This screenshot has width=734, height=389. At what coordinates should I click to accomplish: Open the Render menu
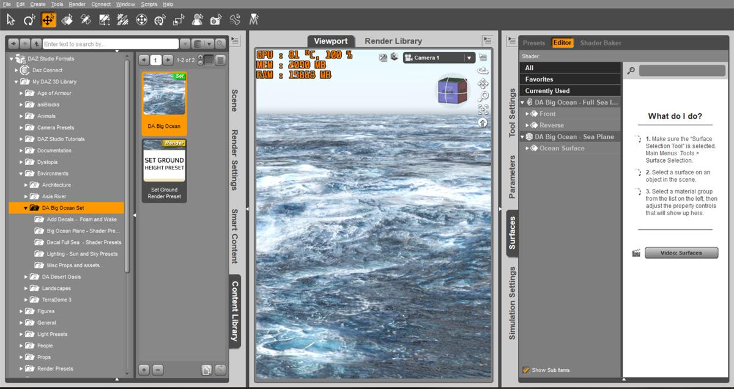point(77,4)
